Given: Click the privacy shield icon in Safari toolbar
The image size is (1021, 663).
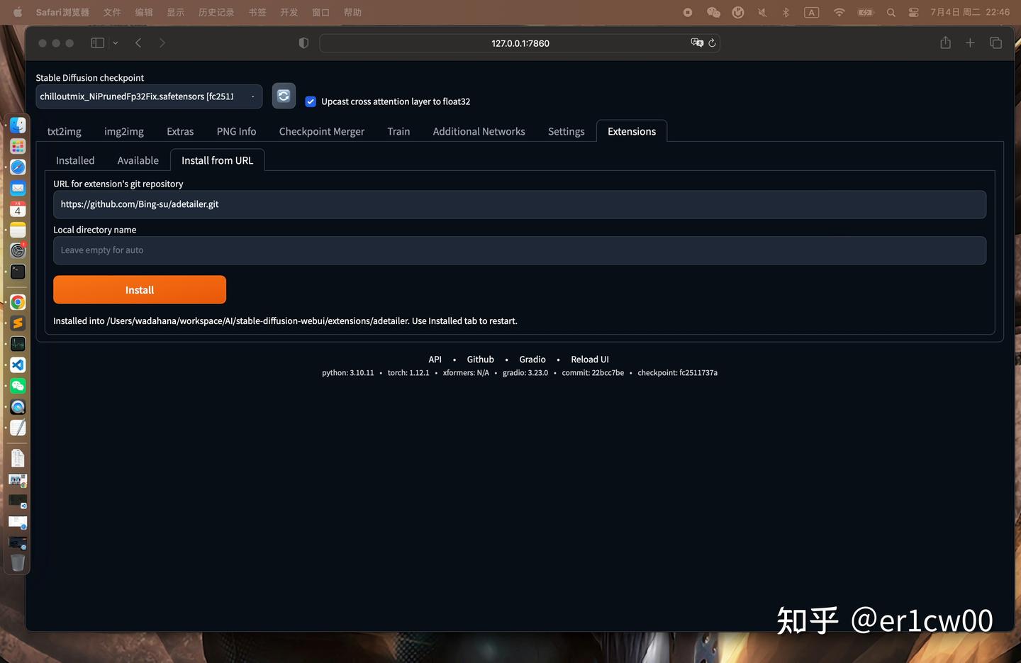Looking at the screenshot, I should tap(303, 43).
